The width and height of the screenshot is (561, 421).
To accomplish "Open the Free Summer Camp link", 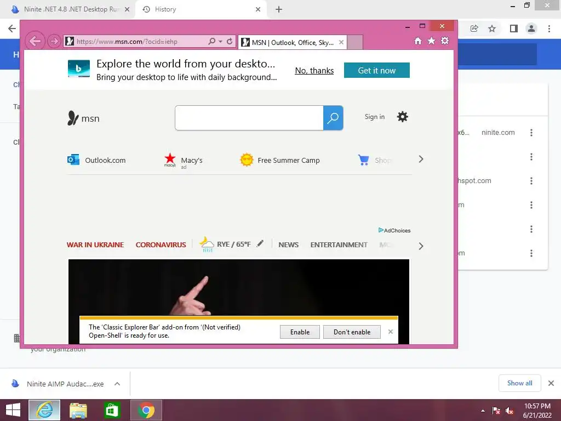I will (x=280, y=160).
